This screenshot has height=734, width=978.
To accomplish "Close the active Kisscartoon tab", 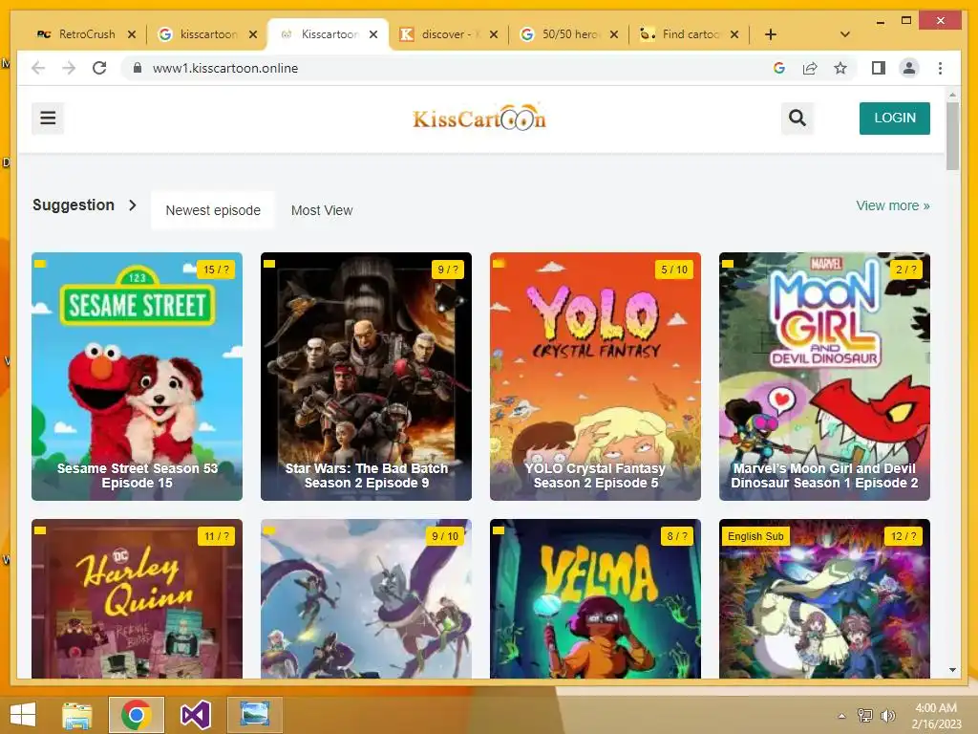I will tap(373, 34).
